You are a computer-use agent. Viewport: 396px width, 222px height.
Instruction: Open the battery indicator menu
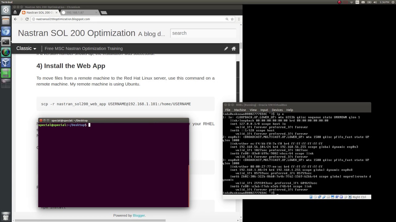click(369, 2)
